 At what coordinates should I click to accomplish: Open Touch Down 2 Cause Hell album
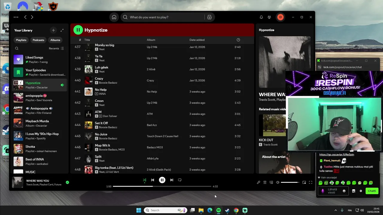[x=162, y=136]
